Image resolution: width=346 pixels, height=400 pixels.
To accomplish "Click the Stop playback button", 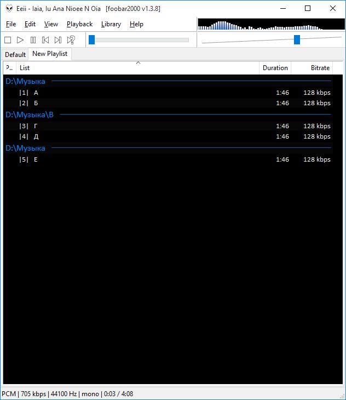I will tap(8, 40).
